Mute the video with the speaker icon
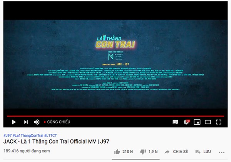The height and width of the screenshot is (162, 231). [x=37, y=122]
